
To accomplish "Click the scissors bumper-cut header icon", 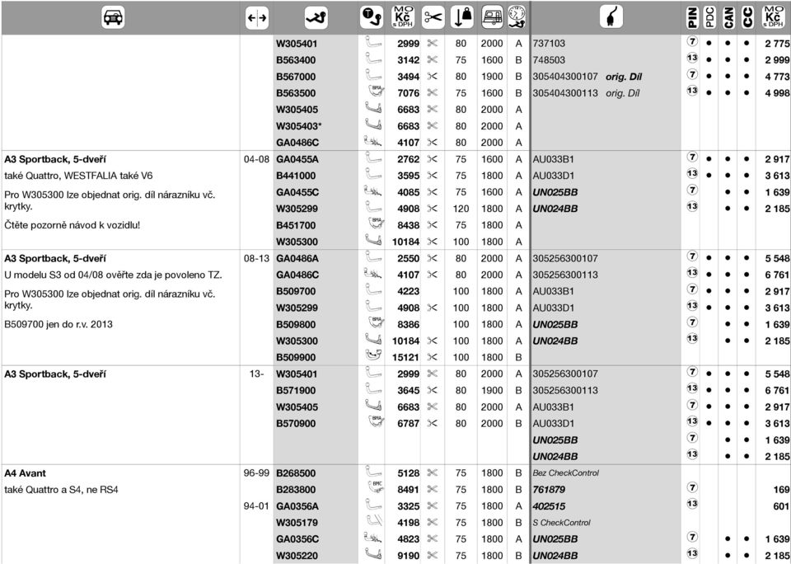I will [433, 17].
